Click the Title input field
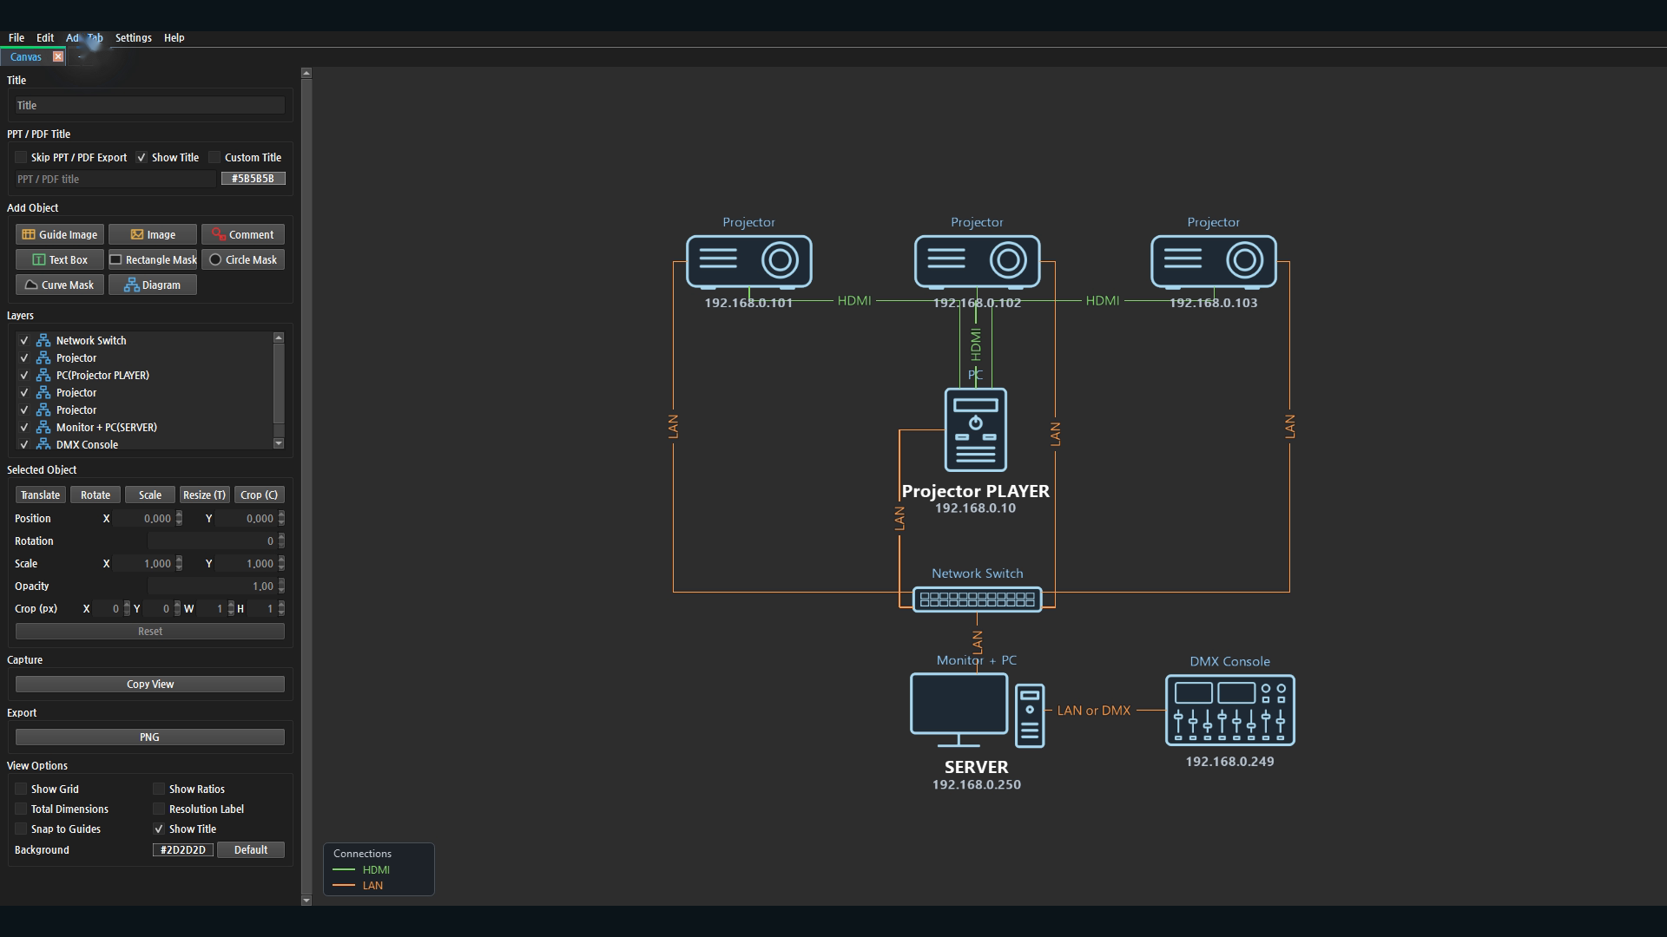Image resolution: width=1667 pixels, height=937 pixels. pos(150,105)
